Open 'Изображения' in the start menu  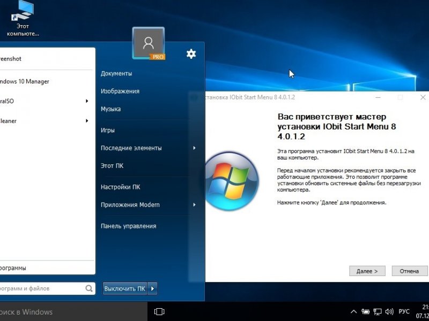tap(120, 91)
